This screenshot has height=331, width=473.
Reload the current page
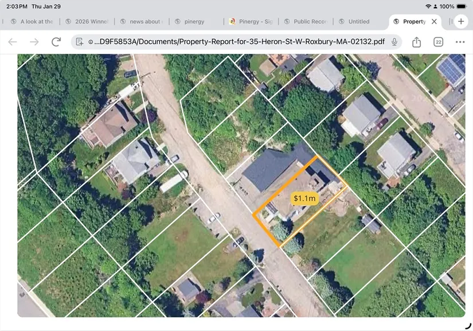tap(56, 42)
